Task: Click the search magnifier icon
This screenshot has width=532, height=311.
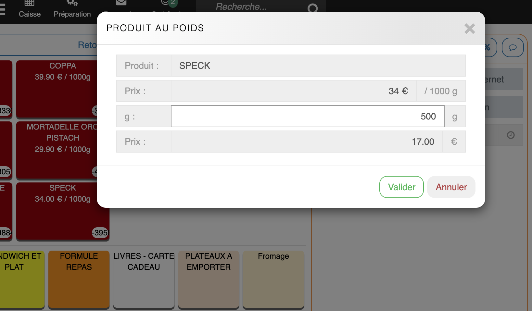Action: [x=312, y=8]
